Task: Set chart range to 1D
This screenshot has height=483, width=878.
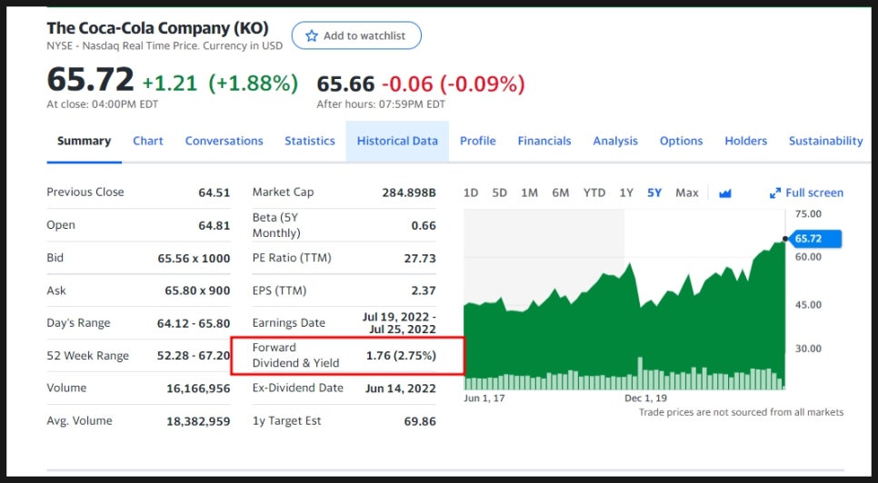Action: tap(471, 192)
